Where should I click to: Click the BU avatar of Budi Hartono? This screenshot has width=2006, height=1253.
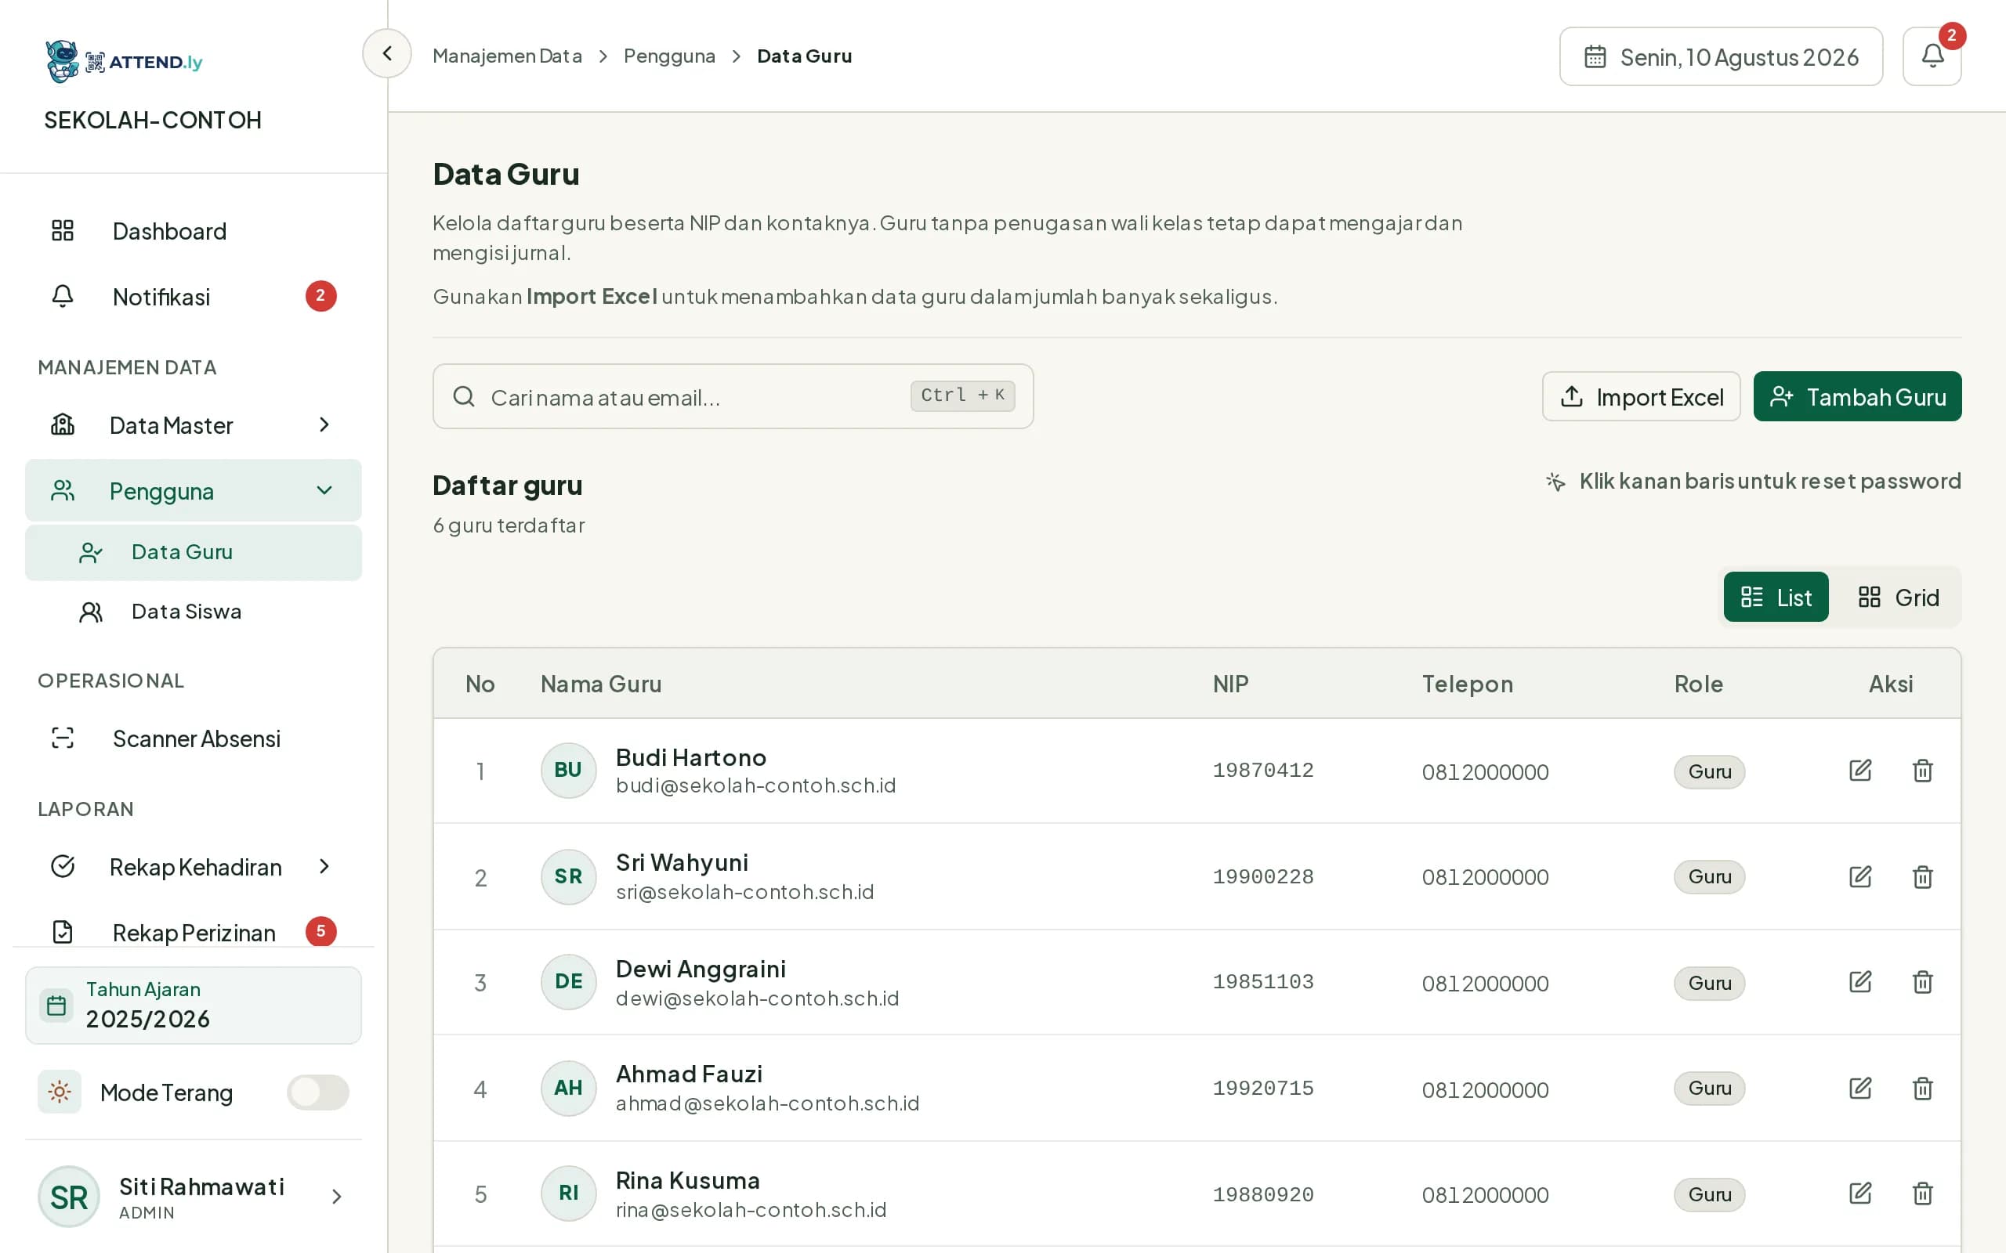(x=568, y=770)
